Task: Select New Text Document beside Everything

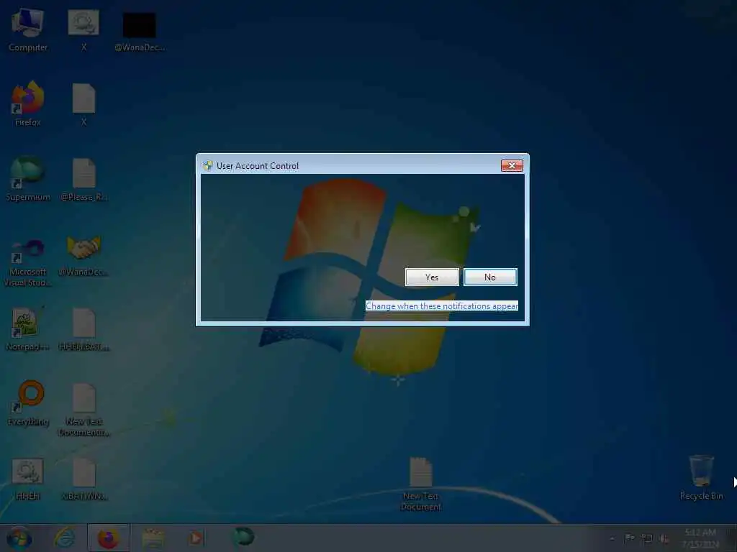Action: coord(83,410)
